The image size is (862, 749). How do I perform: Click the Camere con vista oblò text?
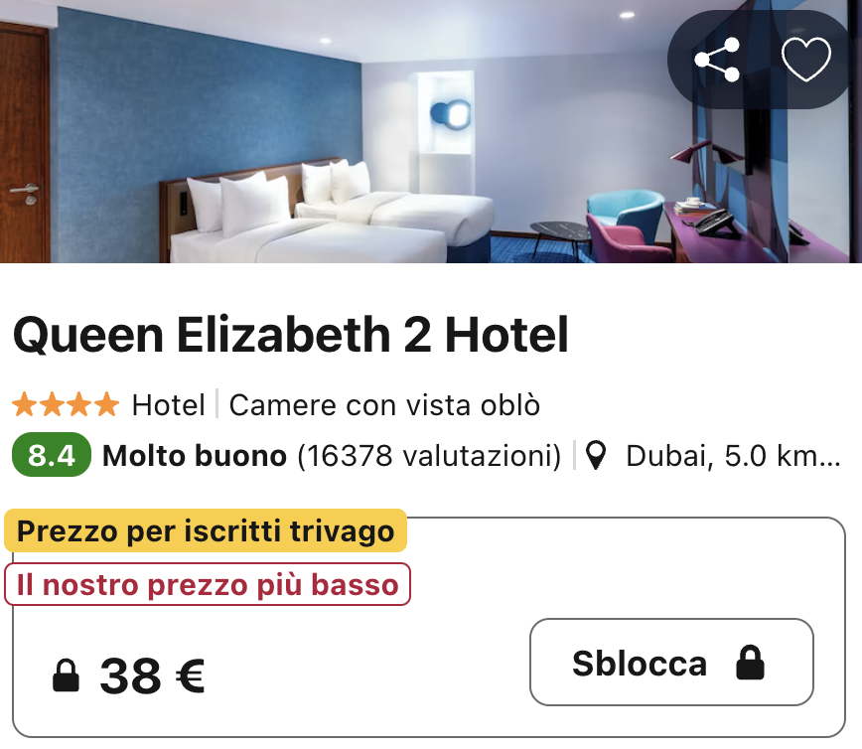tap(385, 405)
